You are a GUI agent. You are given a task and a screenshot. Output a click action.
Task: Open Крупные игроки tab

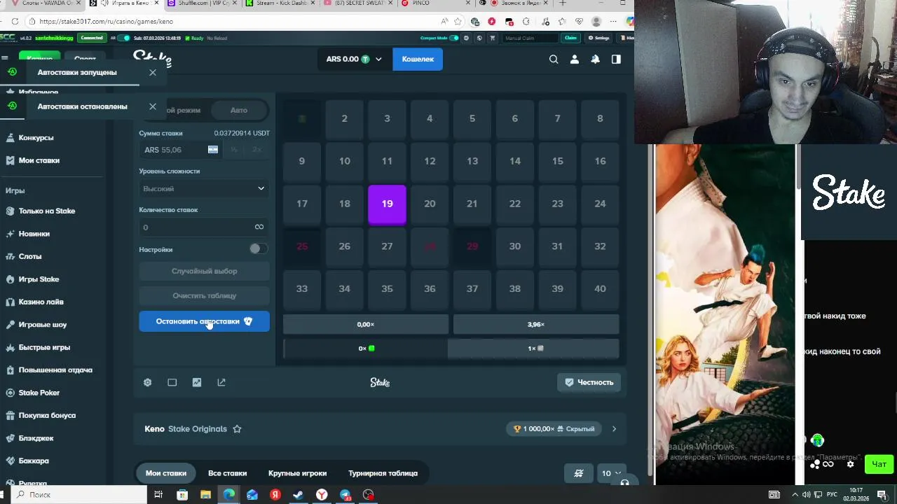[x=297, y=473]
